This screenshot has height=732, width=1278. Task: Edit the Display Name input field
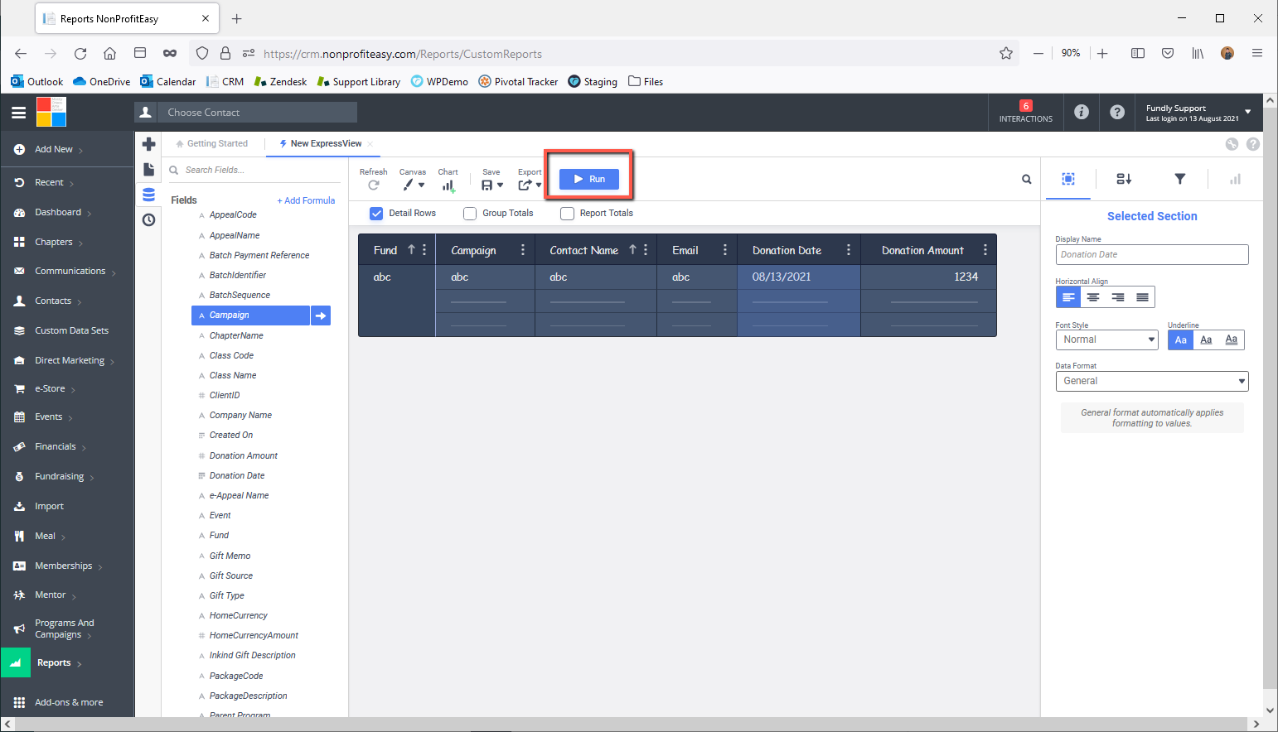coord(1152,254)
